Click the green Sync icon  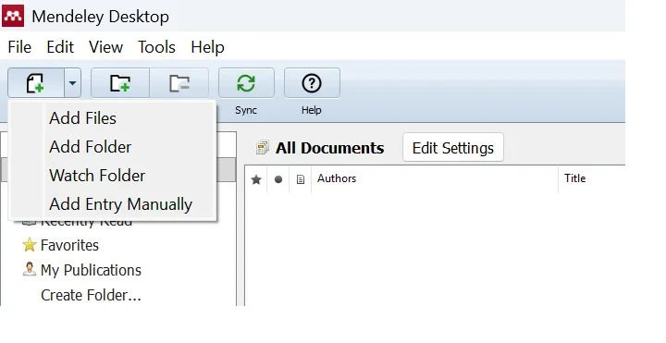(x=246, y=83)
